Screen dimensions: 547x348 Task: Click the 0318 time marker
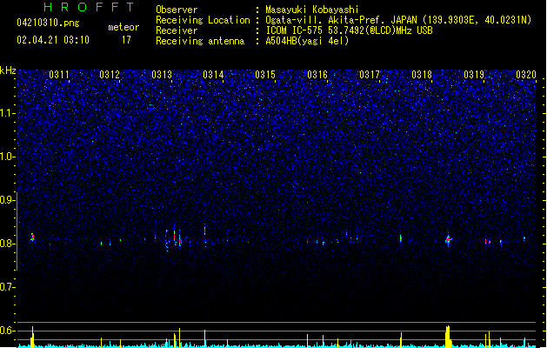click(x=422, y=74)
